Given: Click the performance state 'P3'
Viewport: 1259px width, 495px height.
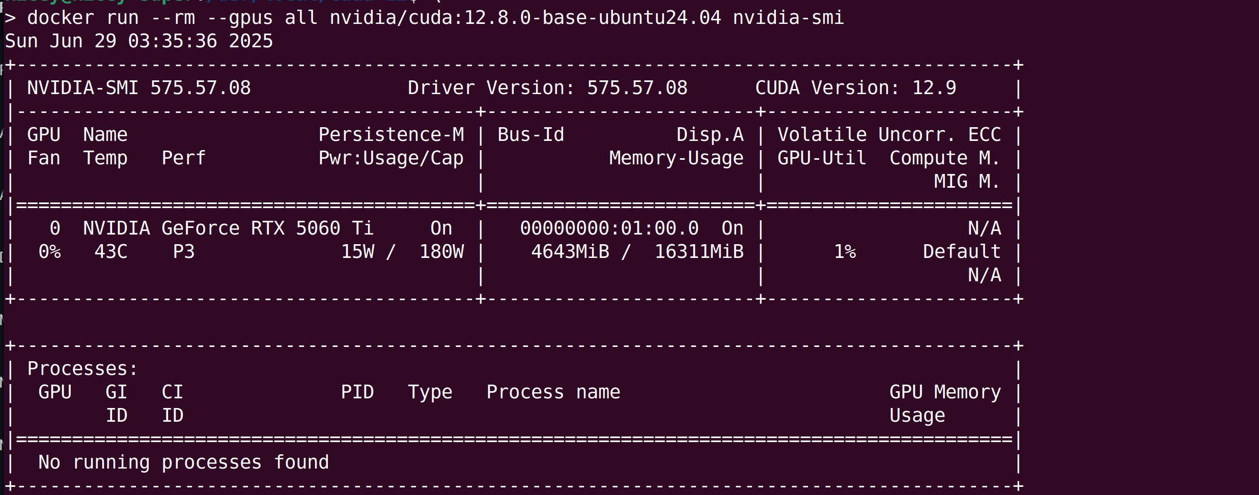Looking at the screenshot, I should coord(184,252).
